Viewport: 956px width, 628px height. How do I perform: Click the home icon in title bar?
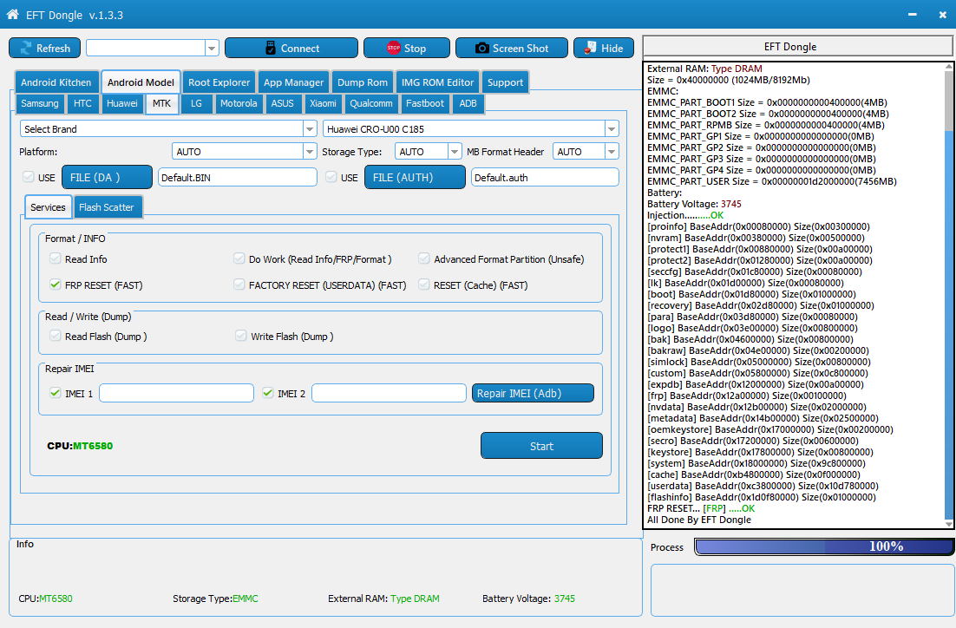tap(12, 14)
